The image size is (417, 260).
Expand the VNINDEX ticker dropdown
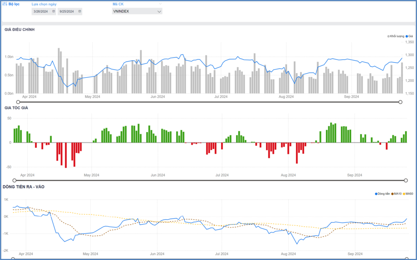pyautogui.click(x=159, y=11)
